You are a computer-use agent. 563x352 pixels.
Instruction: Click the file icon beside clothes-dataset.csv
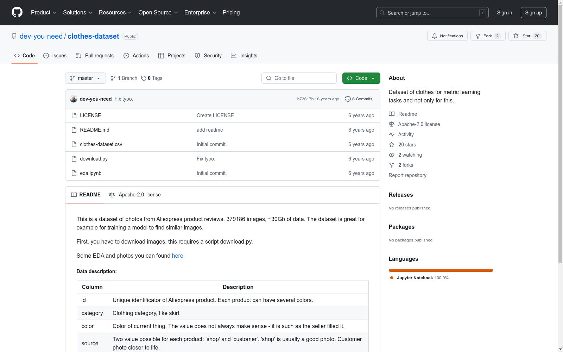point(74,144)
